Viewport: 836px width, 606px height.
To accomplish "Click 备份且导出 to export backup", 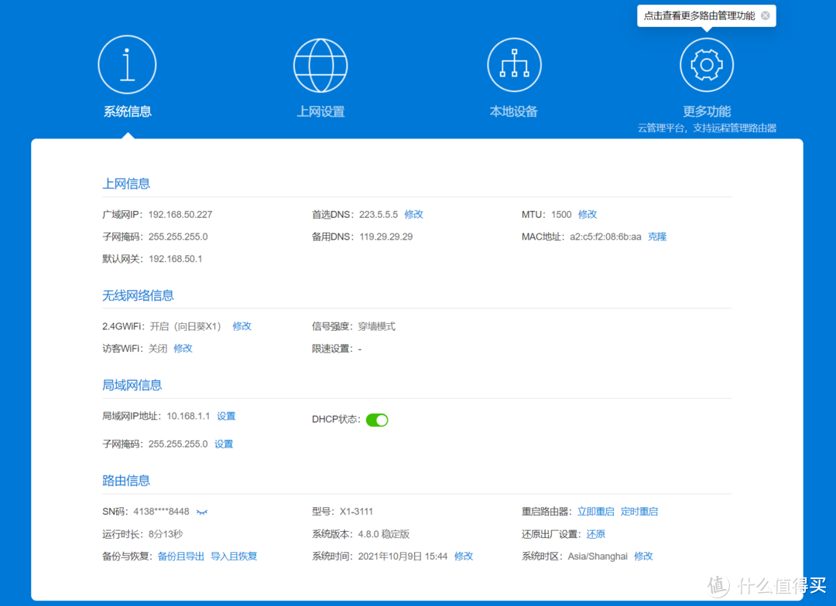I will (180, 556).
